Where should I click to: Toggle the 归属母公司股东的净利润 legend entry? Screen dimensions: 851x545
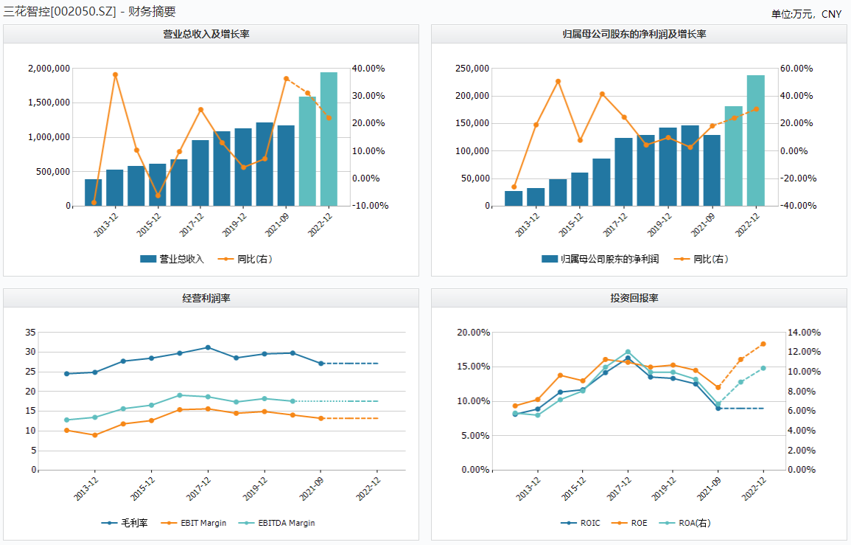(x=600, y=259)
